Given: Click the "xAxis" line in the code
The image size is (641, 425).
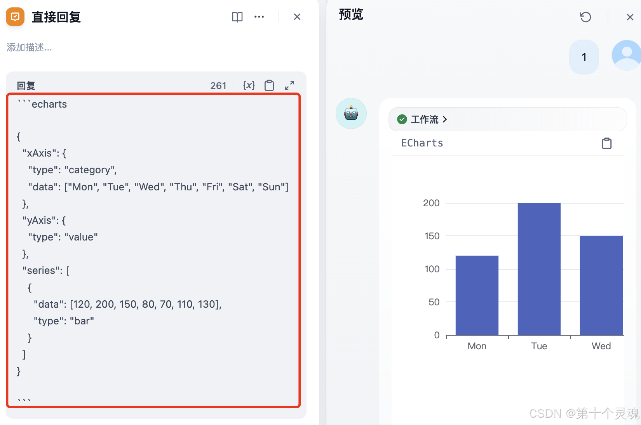Looking at the screenshot, I should [44, 153].
